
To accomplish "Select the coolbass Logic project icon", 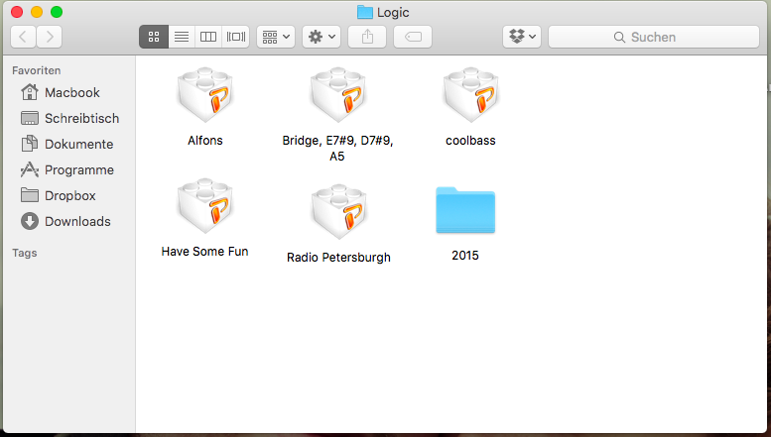I will tap(470, 95).
